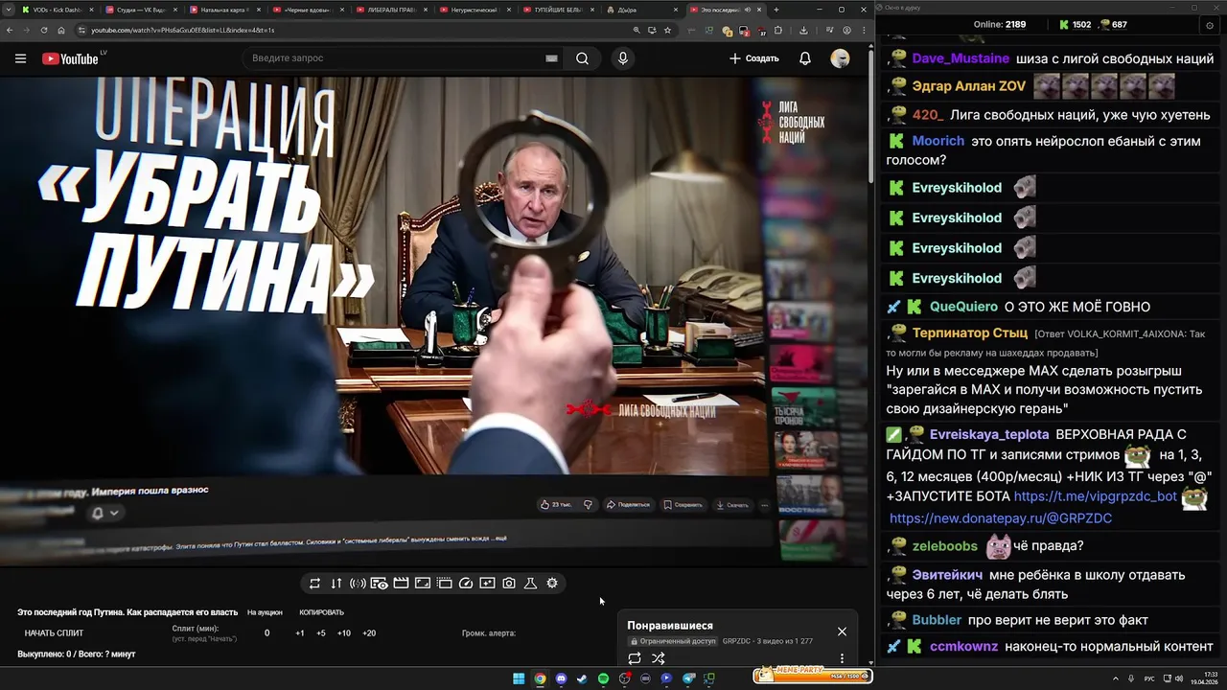Viewport: 1227px width, 690px height.
Task: Dislike the video with thumbs-down
Action: click(x=588, y=505)
